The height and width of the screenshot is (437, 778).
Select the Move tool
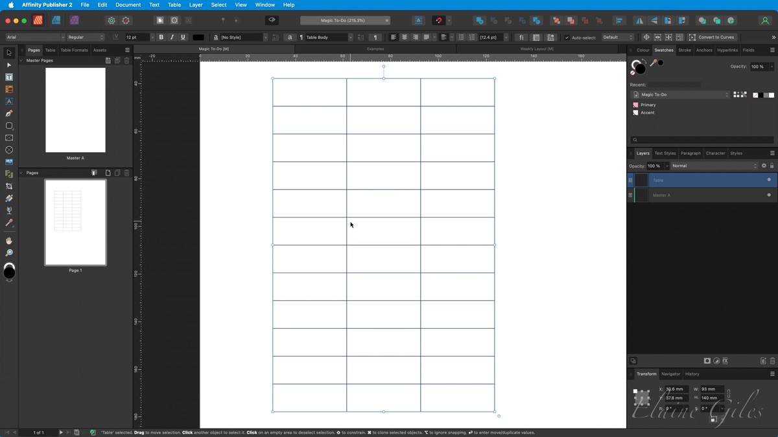pyautogui.click(x=9, y=52)
